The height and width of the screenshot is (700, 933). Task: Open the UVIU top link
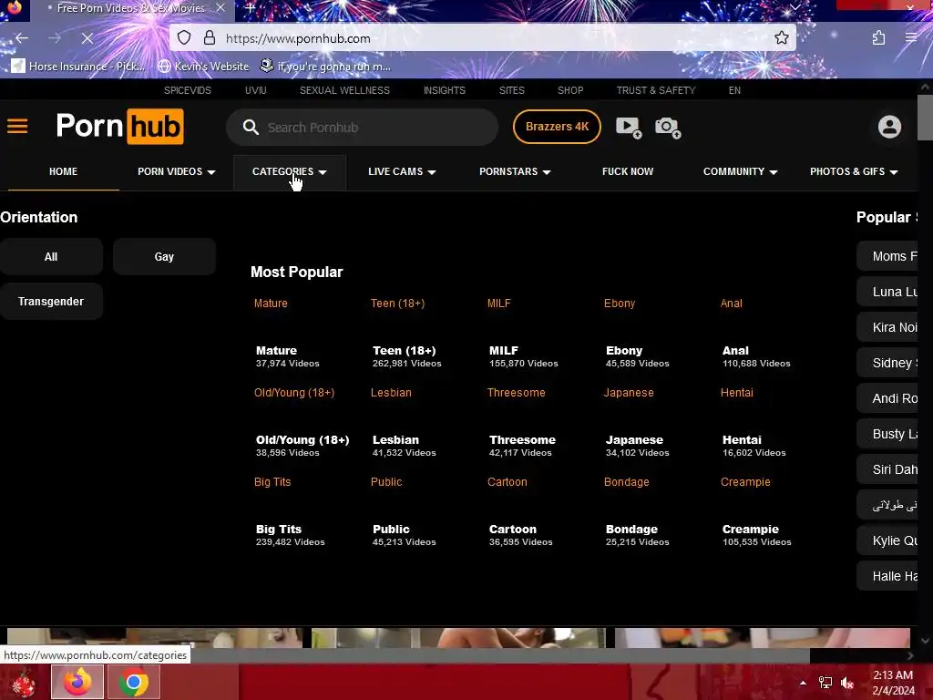click(256, 90)
